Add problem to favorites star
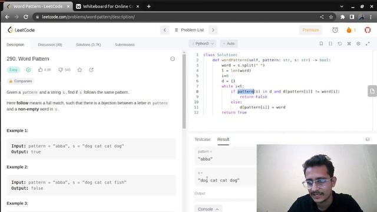377x212 pixels. (x=80, y=69)
